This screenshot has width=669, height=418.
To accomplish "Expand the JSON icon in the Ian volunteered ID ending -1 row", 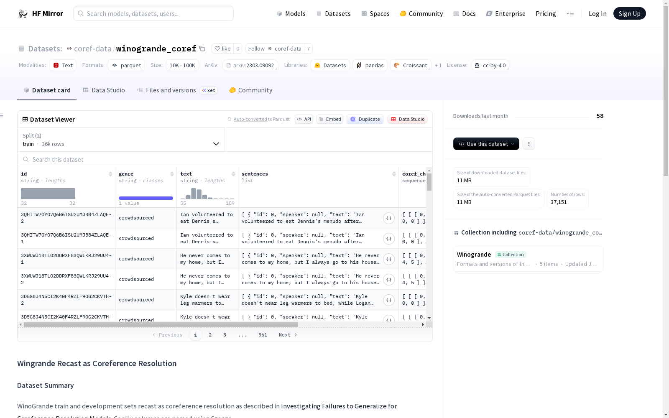I will (389, 239).
